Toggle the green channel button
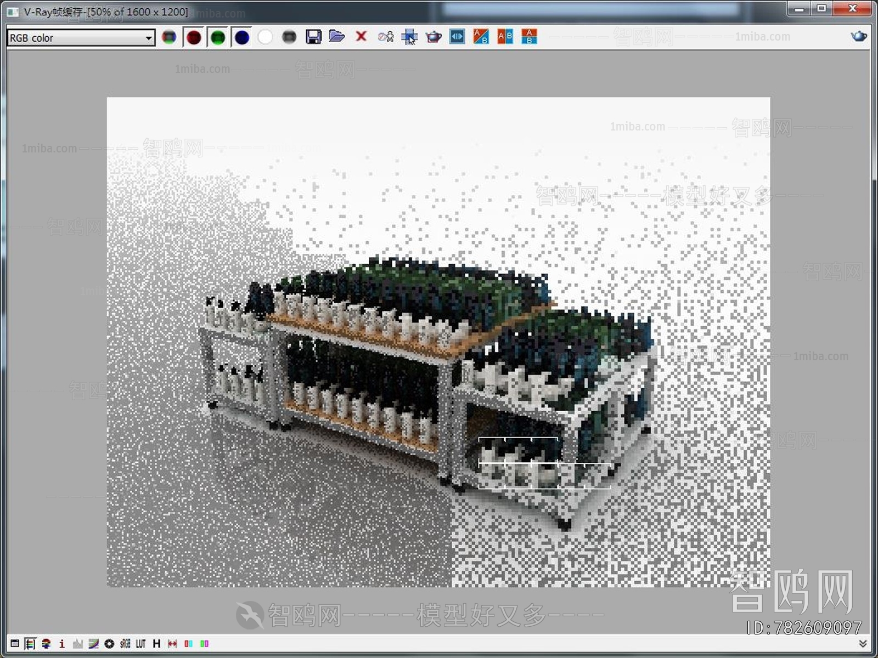This screenshot has width=878, height=658. point(218,37)
